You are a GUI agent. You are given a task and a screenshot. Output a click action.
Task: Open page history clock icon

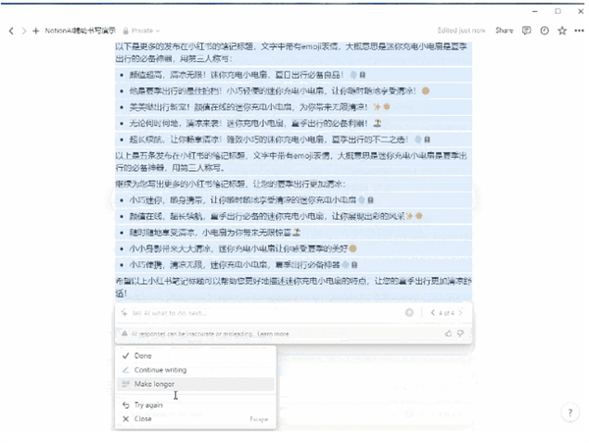pyautogui.click(x=545, y=30)
